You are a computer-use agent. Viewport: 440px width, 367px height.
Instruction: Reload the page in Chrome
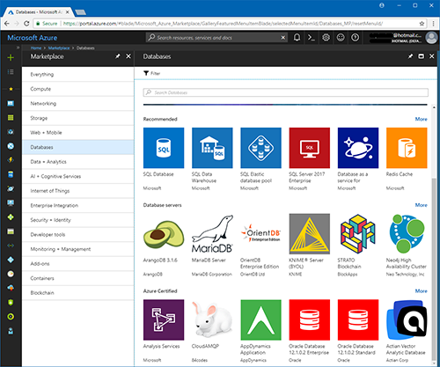[26, 24]
